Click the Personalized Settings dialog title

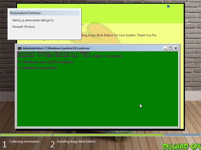(25, 13)
